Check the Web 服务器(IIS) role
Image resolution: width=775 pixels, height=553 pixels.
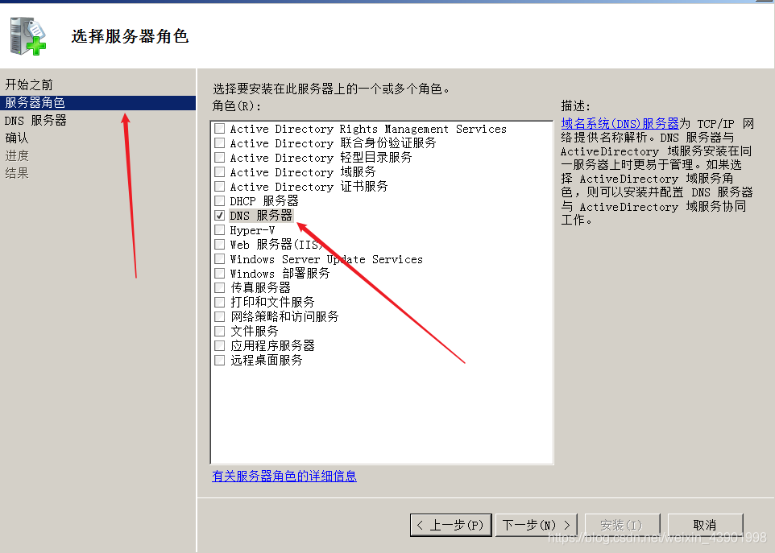219,244
